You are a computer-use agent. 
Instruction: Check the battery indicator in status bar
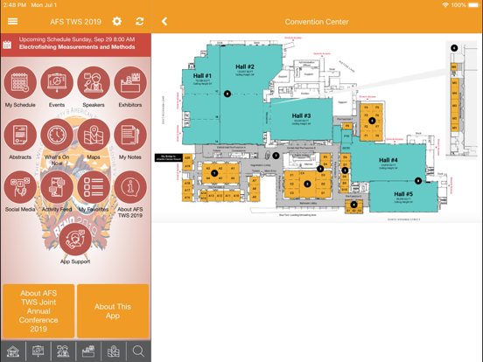click(473, 5)
